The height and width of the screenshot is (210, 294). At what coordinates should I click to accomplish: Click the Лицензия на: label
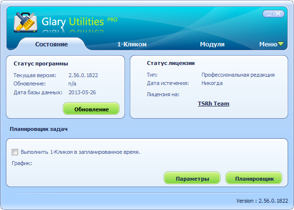[x=163, y=94]
